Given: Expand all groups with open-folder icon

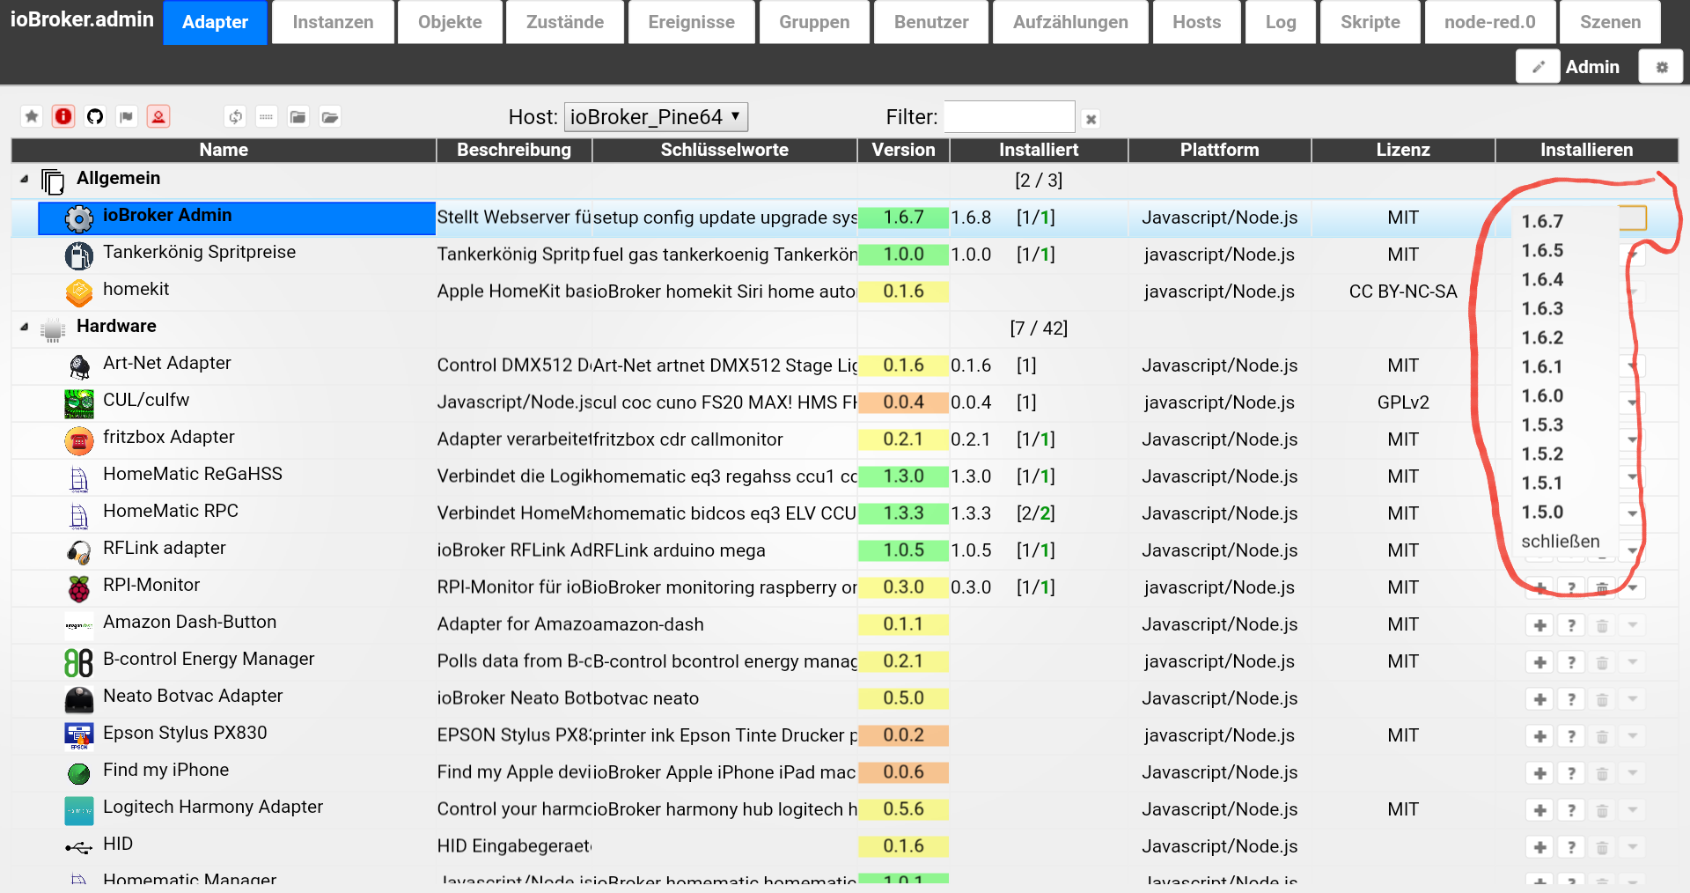Looking at the screenshot, I should [x=330, y=116].
